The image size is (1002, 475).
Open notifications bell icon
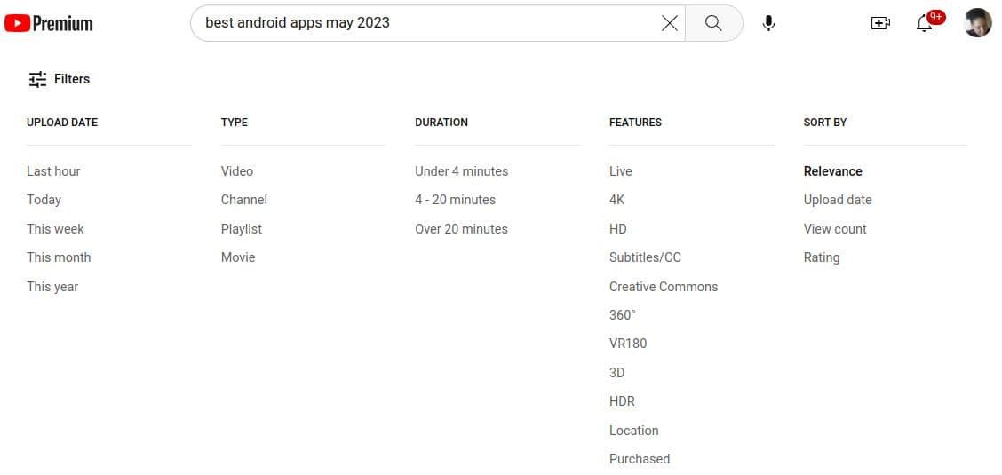click(924, 23)
